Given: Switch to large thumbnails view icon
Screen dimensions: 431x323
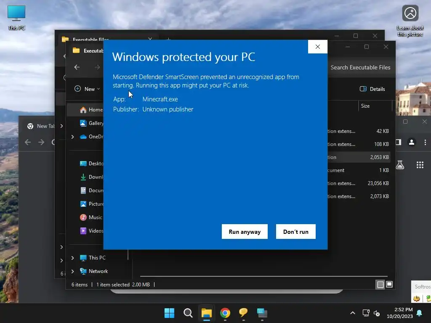Looking at the screenshot, I should tap(389, 284).
